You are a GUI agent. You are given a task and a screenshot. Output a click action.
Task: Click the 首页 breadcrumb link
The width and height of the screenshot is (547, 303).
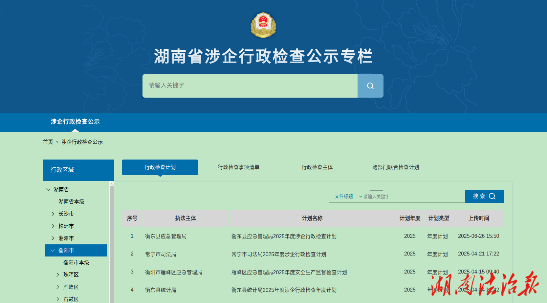[x=48, y=142]
